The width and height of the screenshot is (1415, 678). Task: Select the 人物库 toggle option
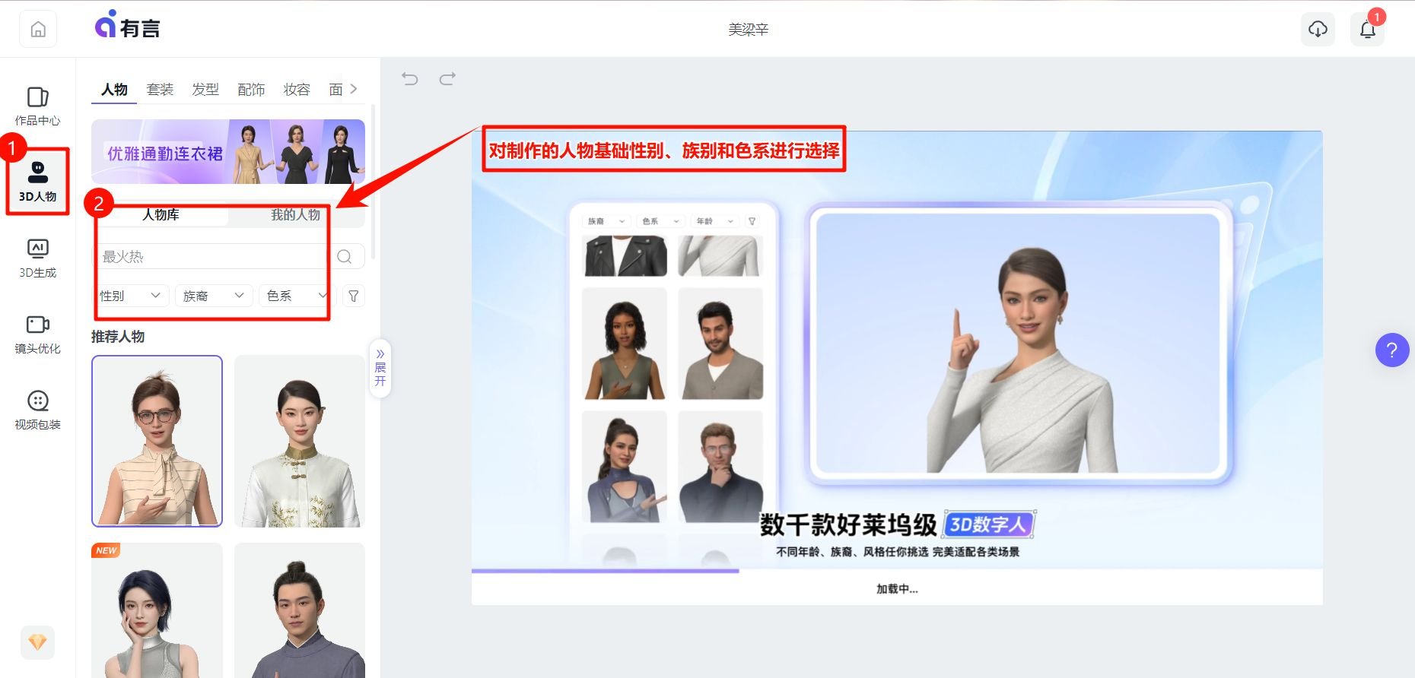pyautogui.click(x=161, y=215)
